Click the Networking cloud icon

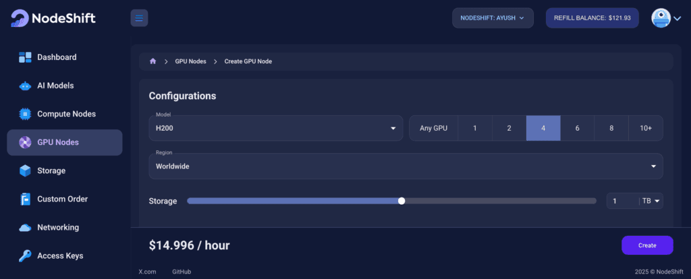[25, 228]
